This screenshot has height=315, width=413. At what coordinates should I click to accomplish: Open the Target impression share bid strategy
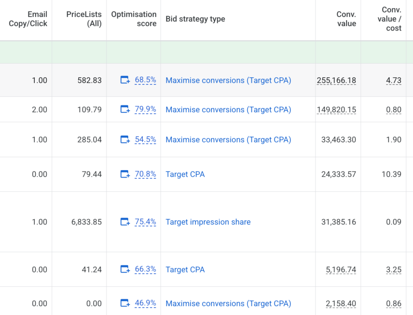click(x=208, y=222)
